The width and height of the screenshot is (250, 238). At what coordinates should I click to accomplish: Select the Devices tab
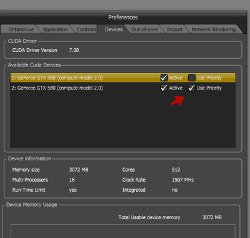coord(114,29)
